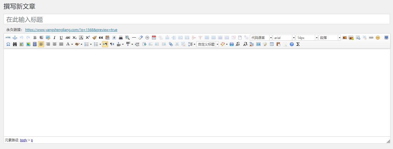
Task: Convert text to uppercase
Action: 238,44
